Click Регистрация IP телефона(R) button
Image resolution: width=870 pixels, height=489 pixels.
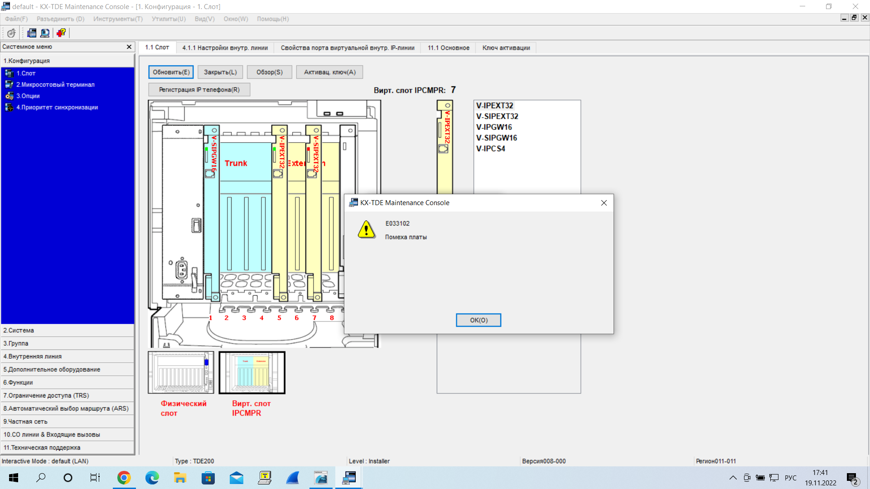pos(199,90)
